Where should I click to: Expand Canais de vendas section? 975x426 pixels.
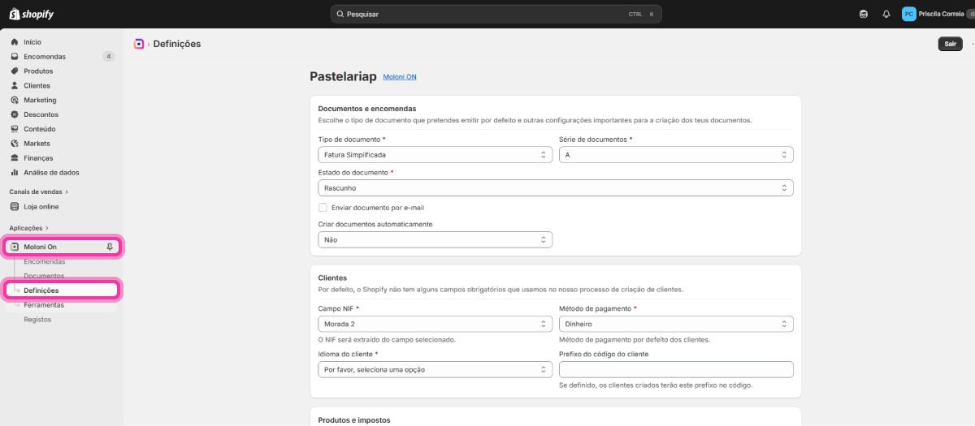point(38,191)
